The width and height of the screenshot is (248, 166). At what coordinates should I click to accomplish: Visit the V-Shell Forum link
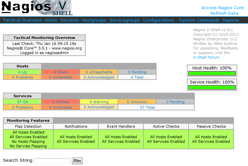(x=206, y=57)
